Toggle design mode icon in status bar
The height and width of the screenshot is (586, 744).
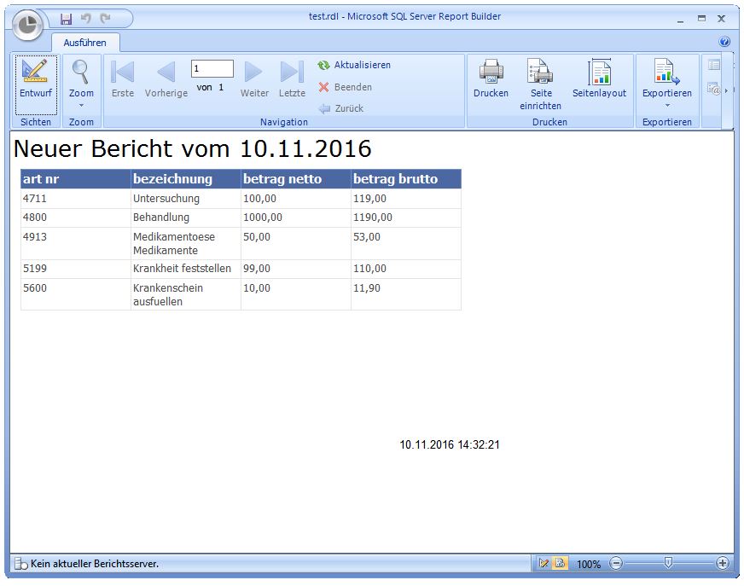coord(544,563)
